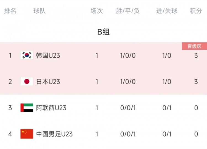This screenshot has height=149, width=207.
Task: Select the 球队 column header
Action: 39,11
